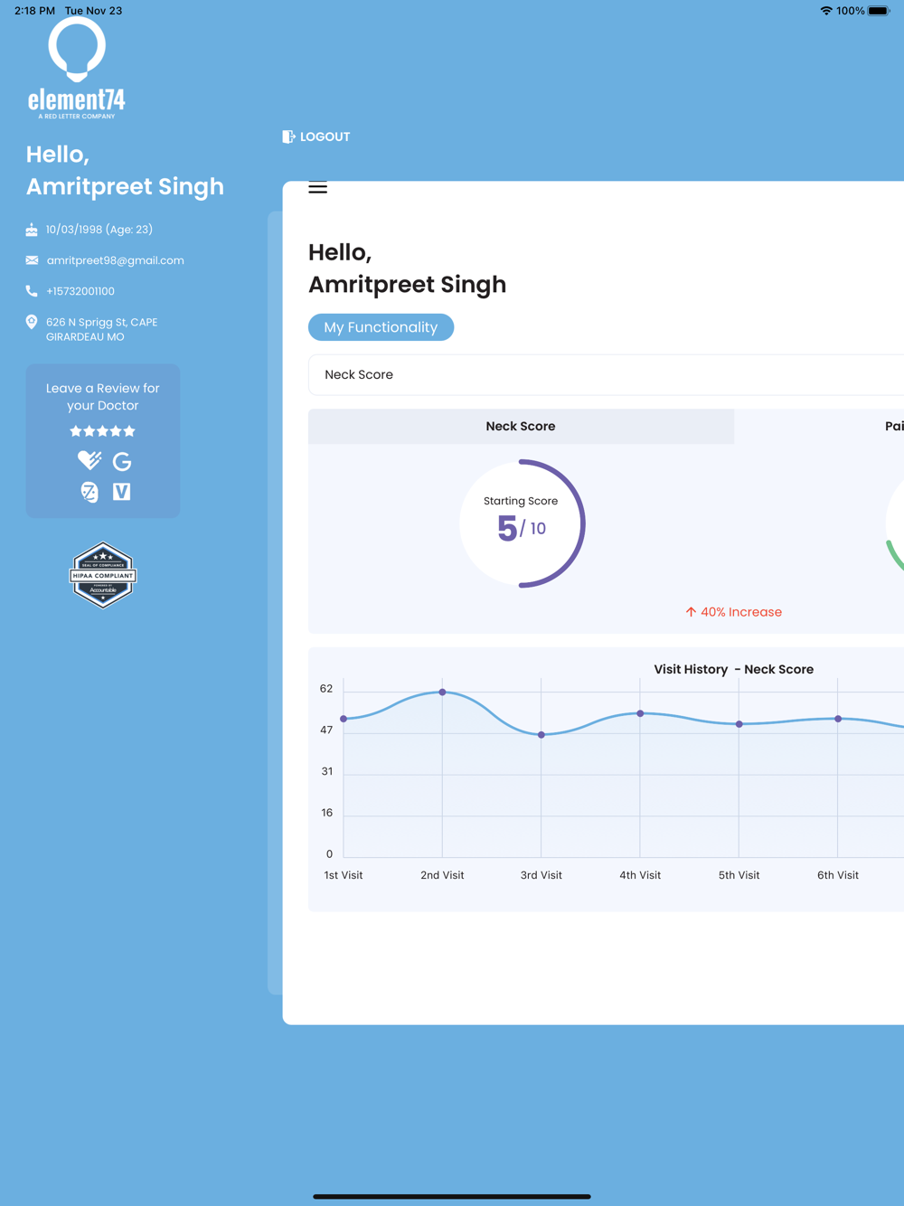Leave a review via the Zocdoc Z icon

click(x=89, y=492)
